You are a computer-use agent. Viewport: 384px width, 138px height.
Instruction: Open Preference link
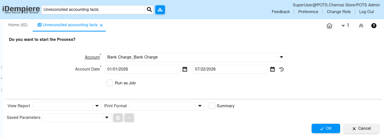coord(308,12)
